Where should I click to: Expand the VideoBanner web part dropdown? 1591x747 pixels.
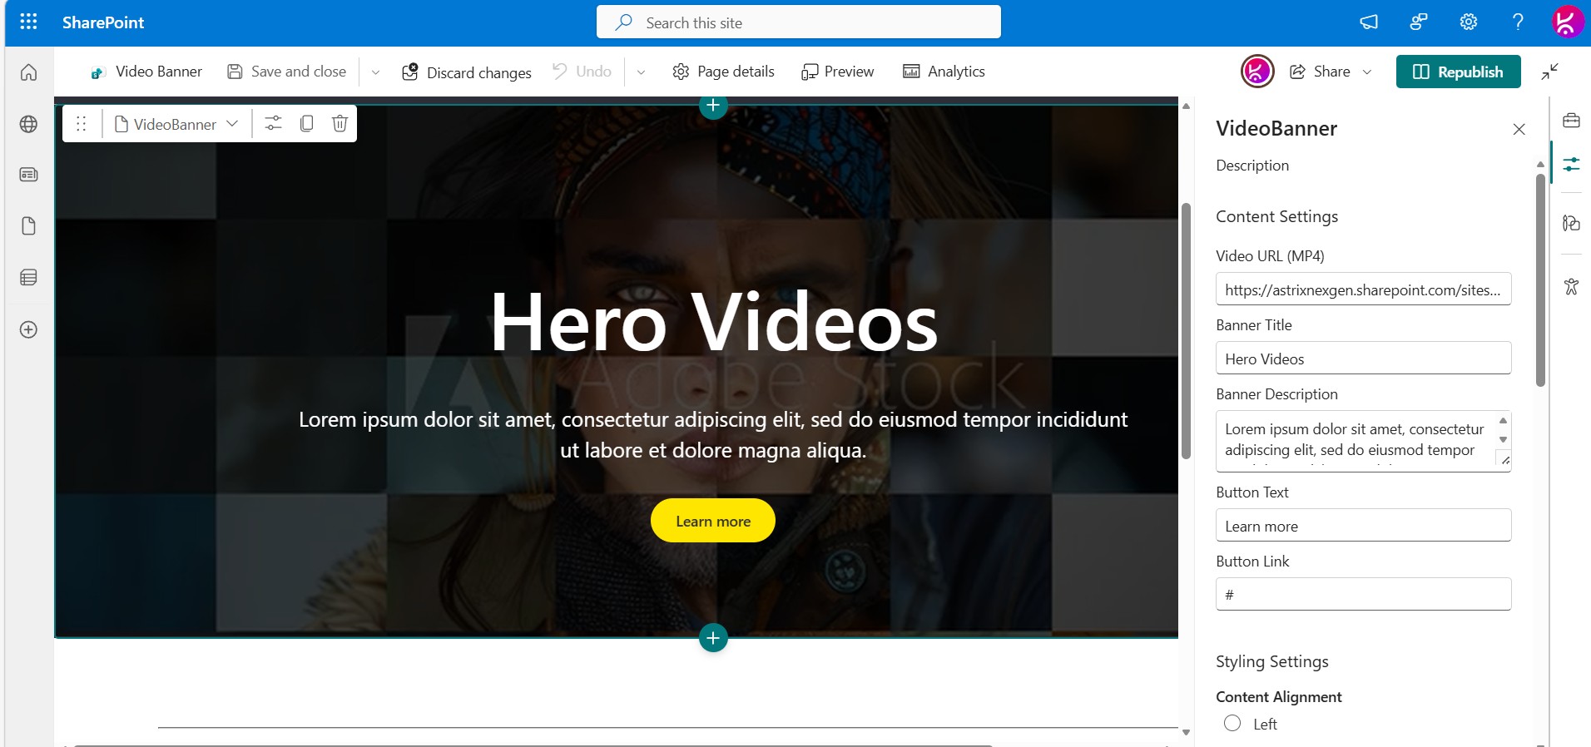[232, 124]
